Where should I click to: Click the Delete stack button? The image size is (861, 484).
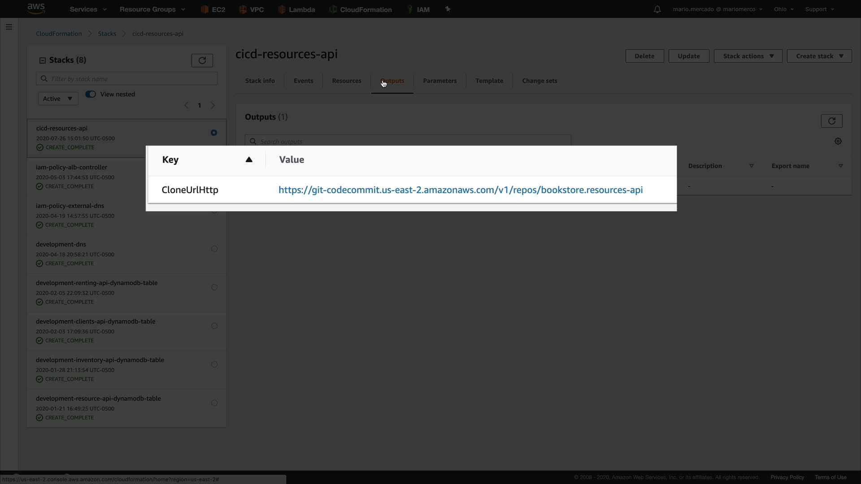(x=644, y=56)
